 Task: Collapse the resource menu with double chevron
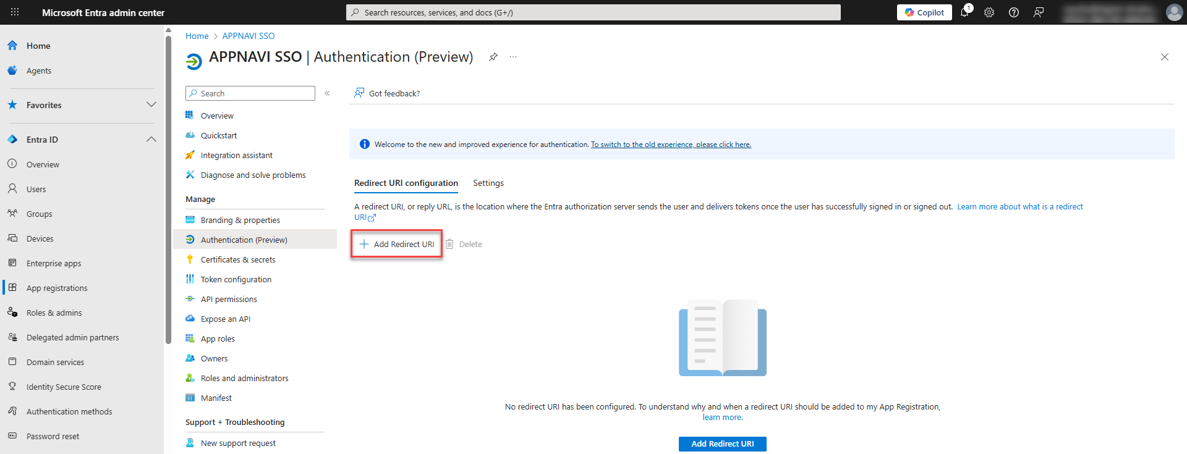[x=327, y=93]
